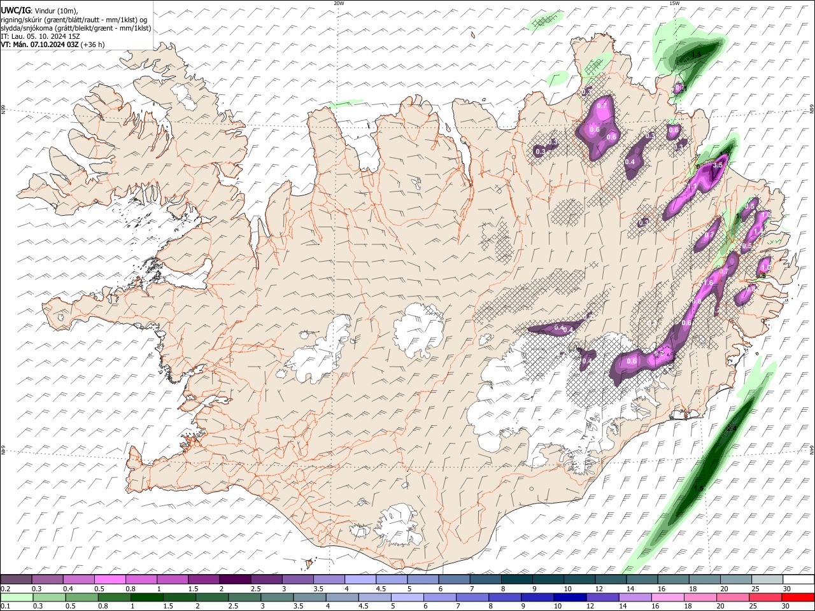Pick light grey swatch between 25 and 30
The width and height of the screenshot is (815, 611).
pos(767,579)
